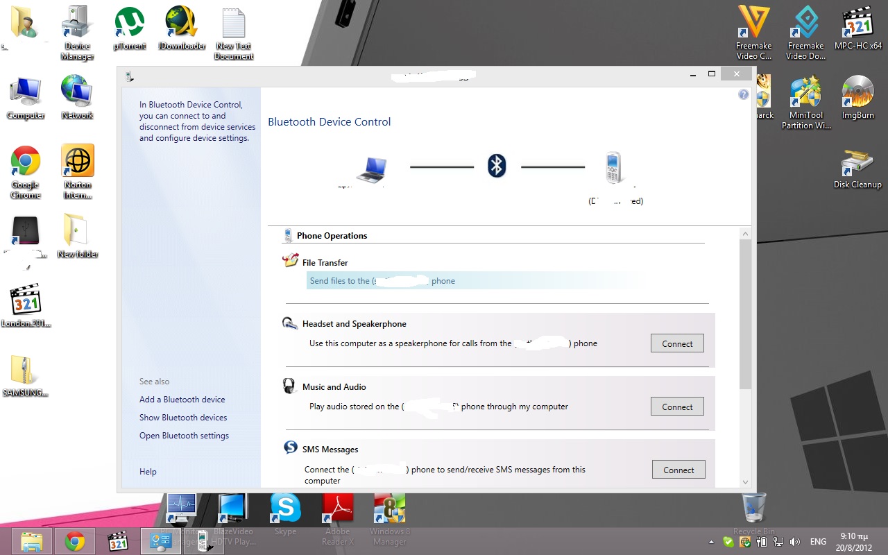Select the SAMSUNG zip archive desktop icon
Screen dimensions: 888x555
(x=26, y=375)
